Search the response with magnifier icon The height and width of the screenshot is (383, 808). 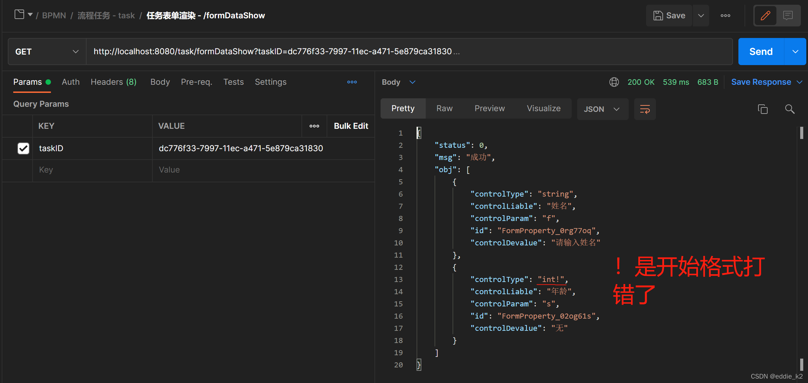(790, 109)
